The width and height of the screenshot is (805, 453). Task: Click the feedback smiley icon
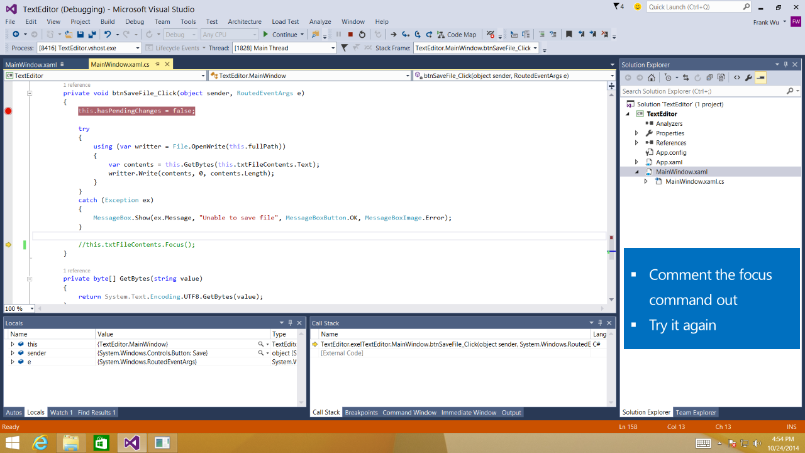(x=638, y=7)
